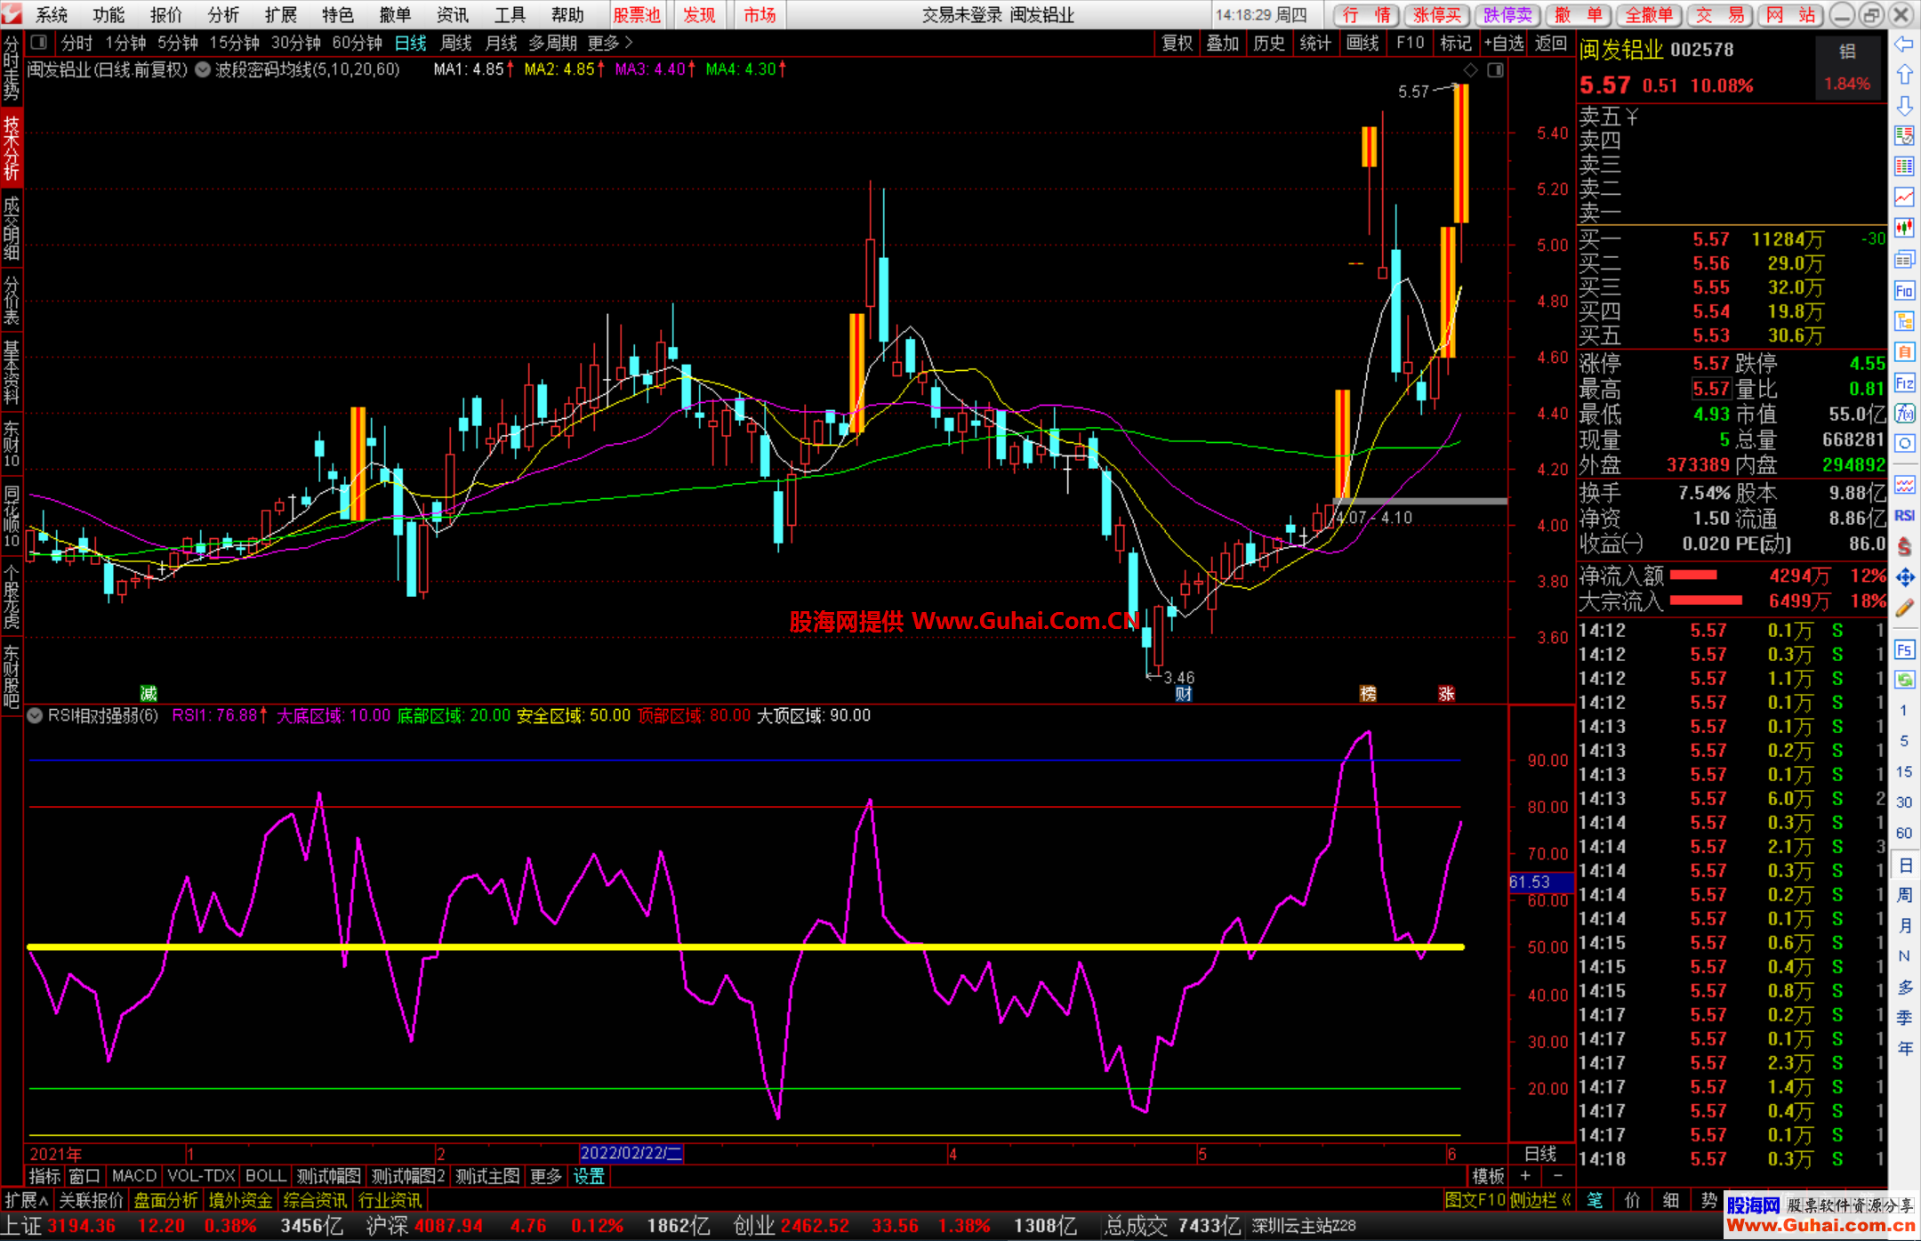Open the 多周期 multi-period view
1921x1241 pixels.
552,43
